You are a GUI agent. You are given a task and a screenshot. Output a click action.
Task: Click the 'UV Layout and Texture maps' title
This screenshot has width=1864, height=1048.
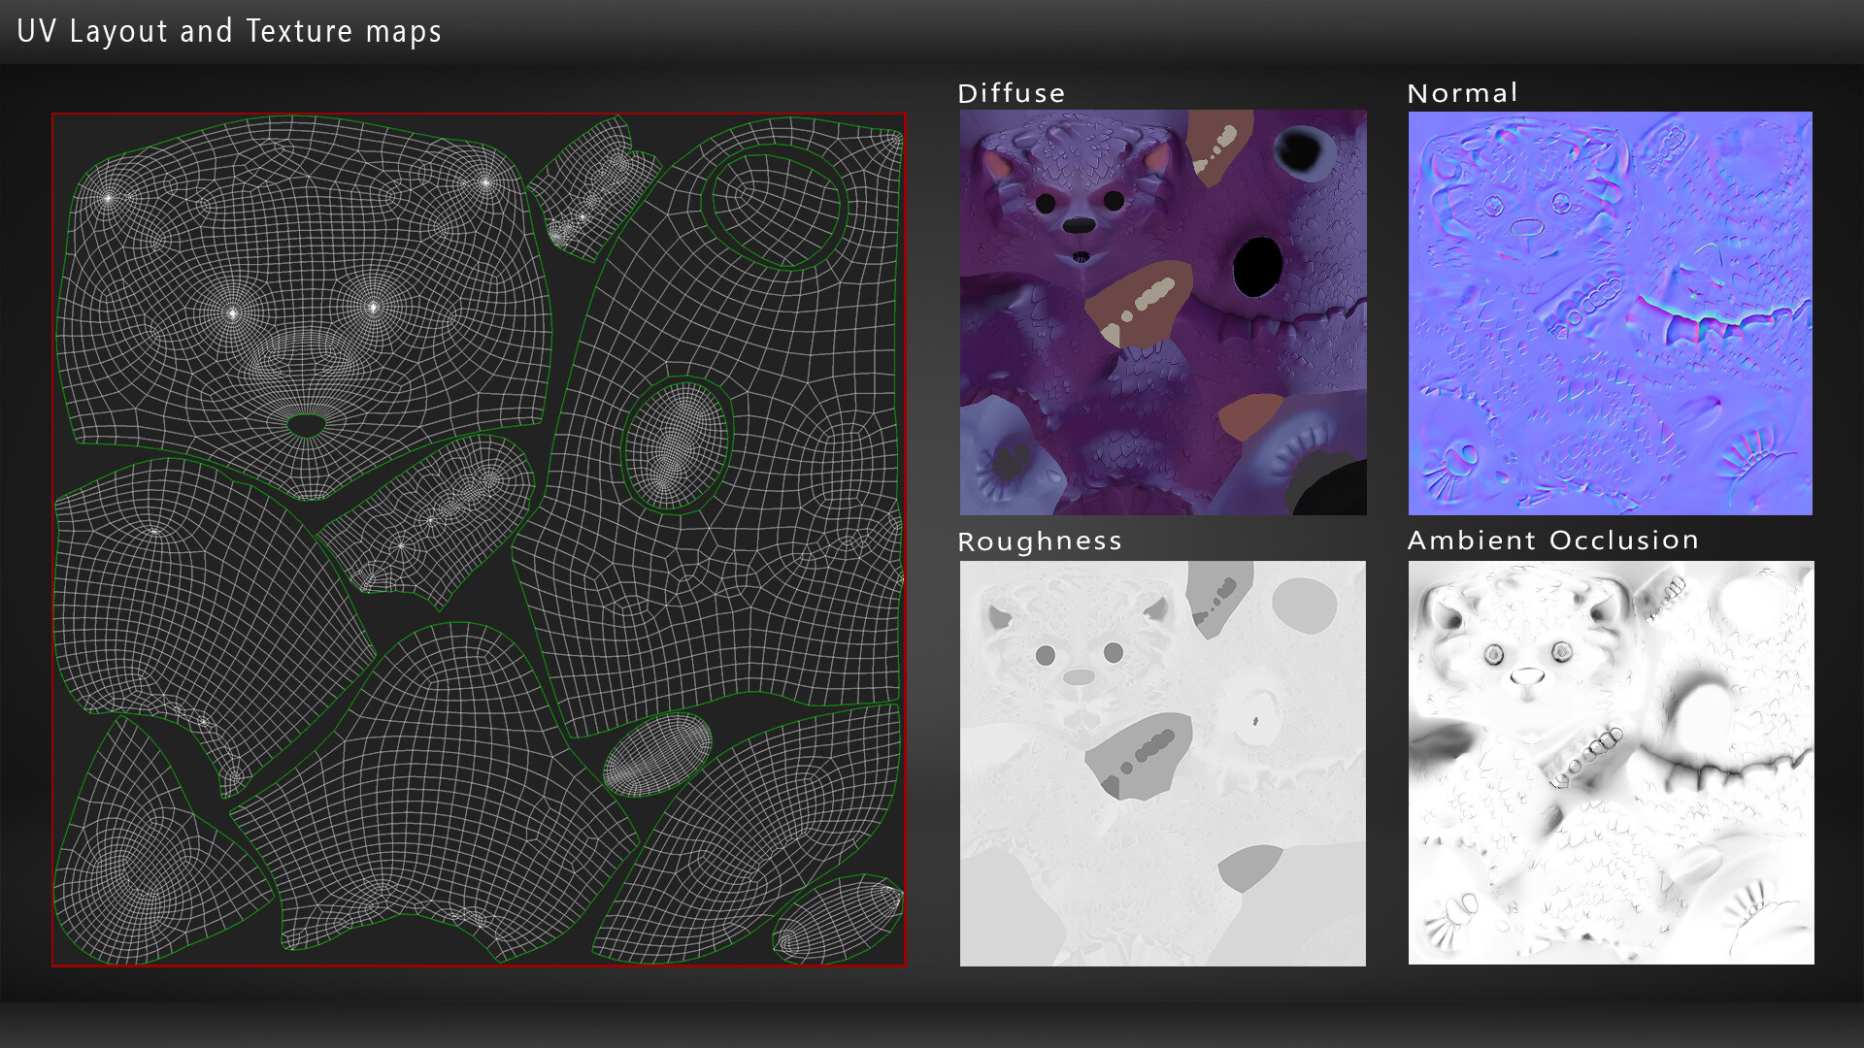229,31
